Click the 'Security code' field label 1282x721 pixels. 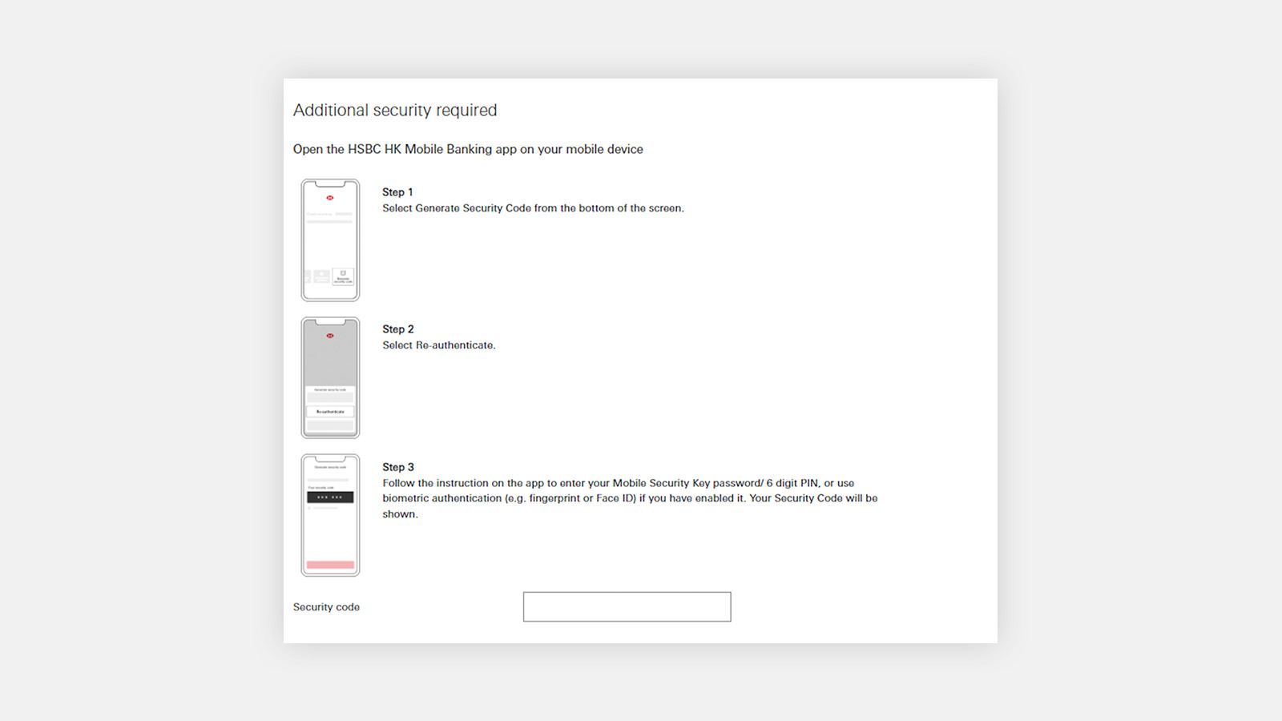click(326, 607)
